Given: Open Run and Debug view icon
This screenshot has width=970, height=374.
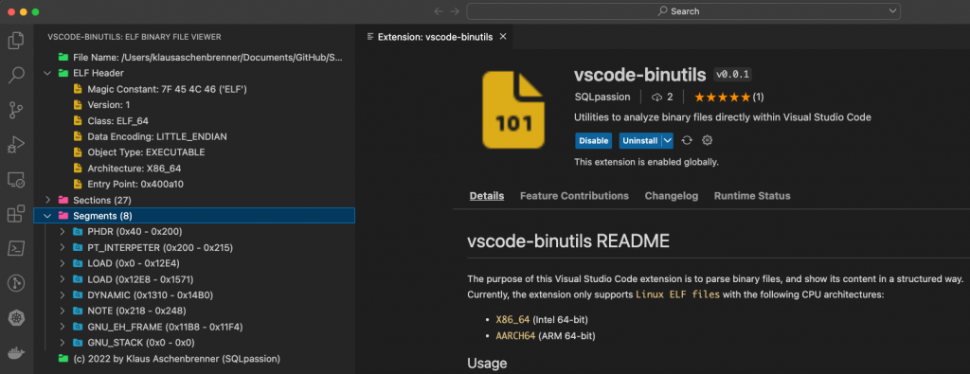Looking at the screenshot, I should pos(16,145).
